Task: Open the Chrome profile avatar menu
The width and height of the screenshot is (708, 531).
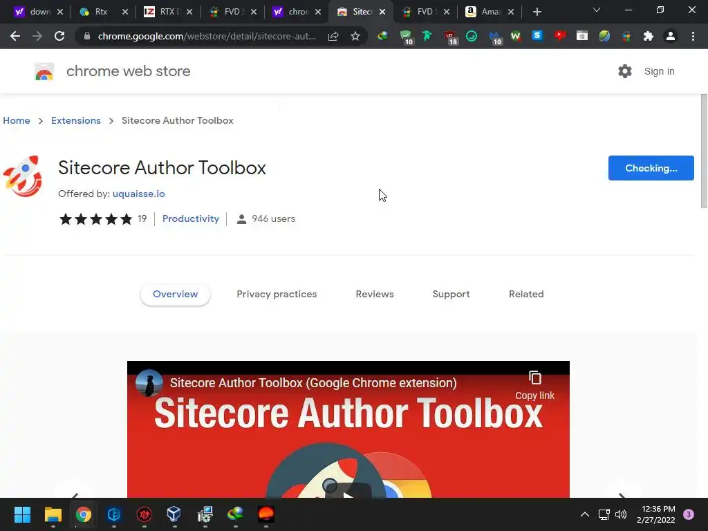Action: [671, 36]
